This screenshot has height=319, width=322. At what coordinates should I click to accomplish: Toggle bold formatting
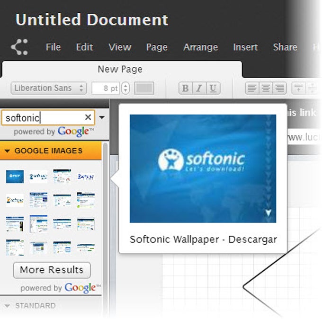click(186, 88)
